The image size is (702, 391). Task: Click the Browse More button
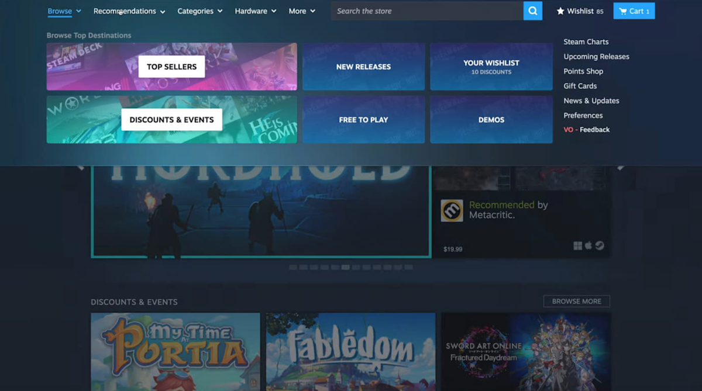click(x=576, y=301)
